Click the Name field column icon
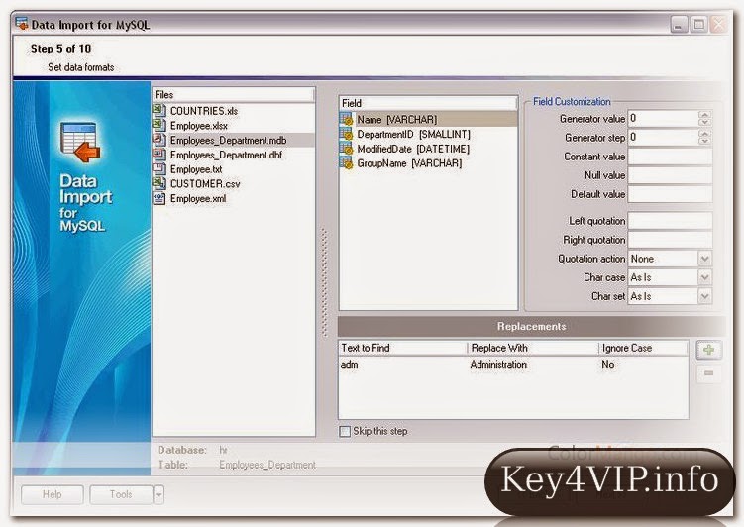The width and height of the screenshot is (744, 527). [x=347, y=119]
